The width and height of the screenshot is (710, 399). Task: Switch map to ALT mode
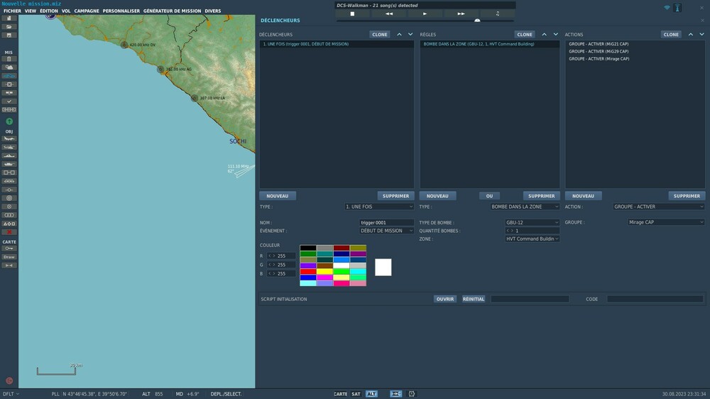371,394
